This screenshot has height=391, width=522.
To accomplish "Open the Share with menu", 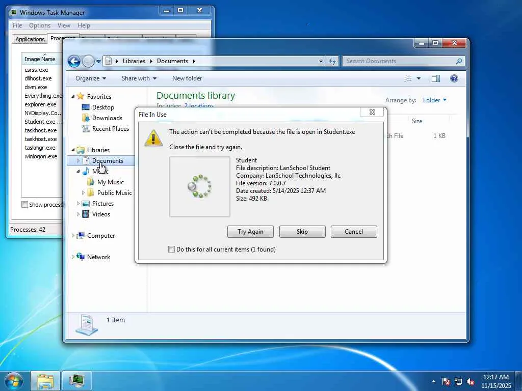I will point(139,78).
